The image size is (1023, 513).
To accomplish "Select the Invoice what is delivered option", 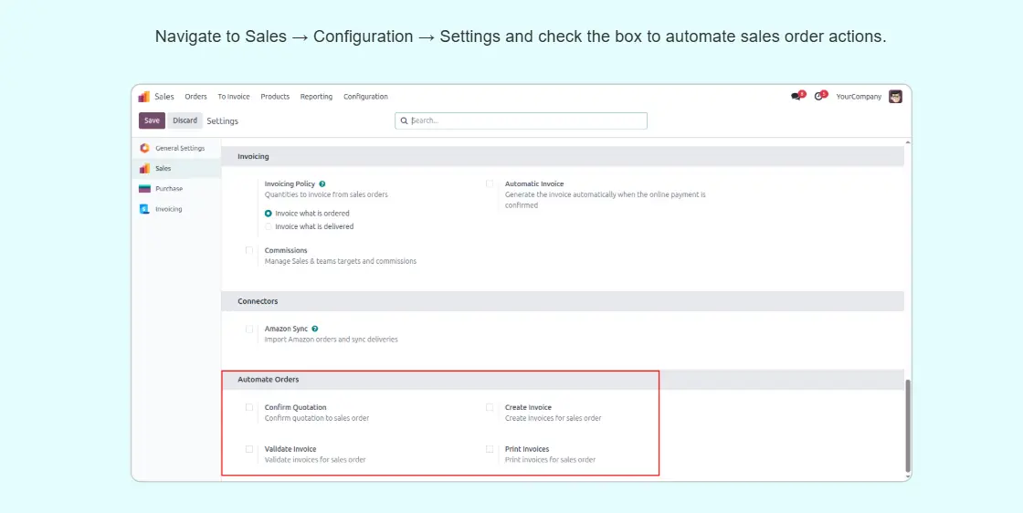I will point(269,226).
